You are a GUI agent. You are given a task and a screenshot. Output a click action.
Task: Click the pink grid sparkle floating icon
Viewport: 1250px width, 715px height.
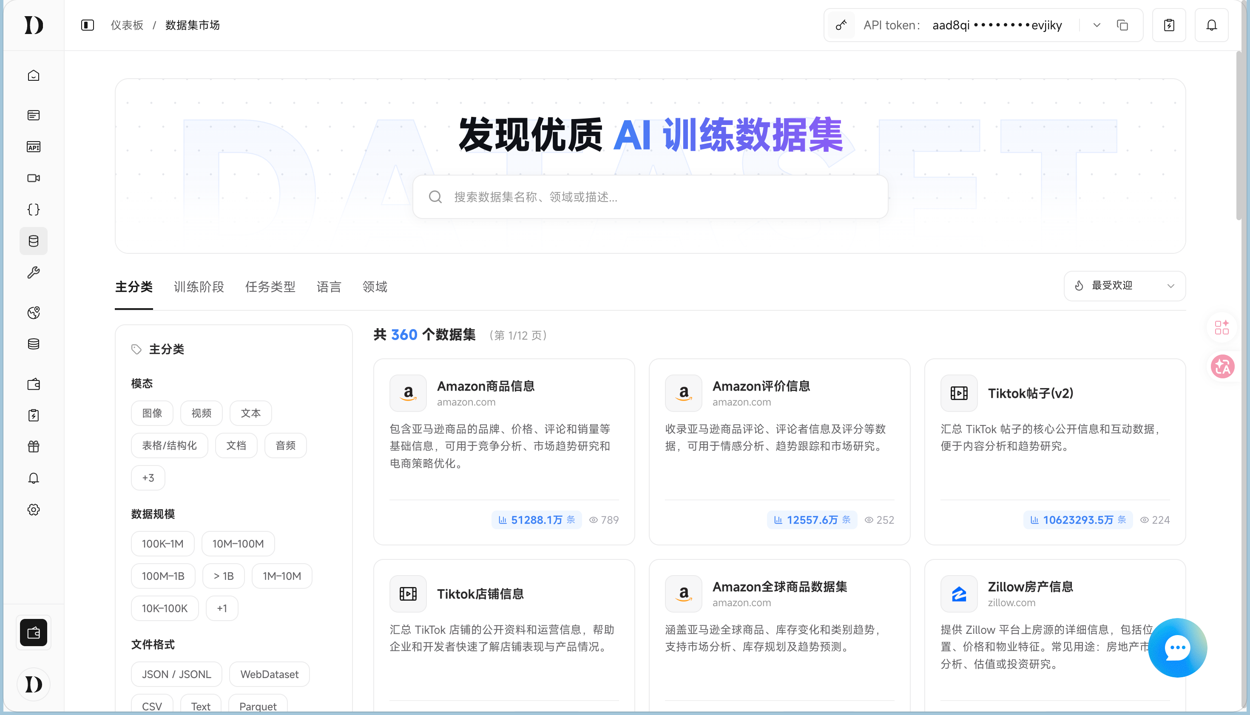pyautogui.click(x=1222, y=328)
